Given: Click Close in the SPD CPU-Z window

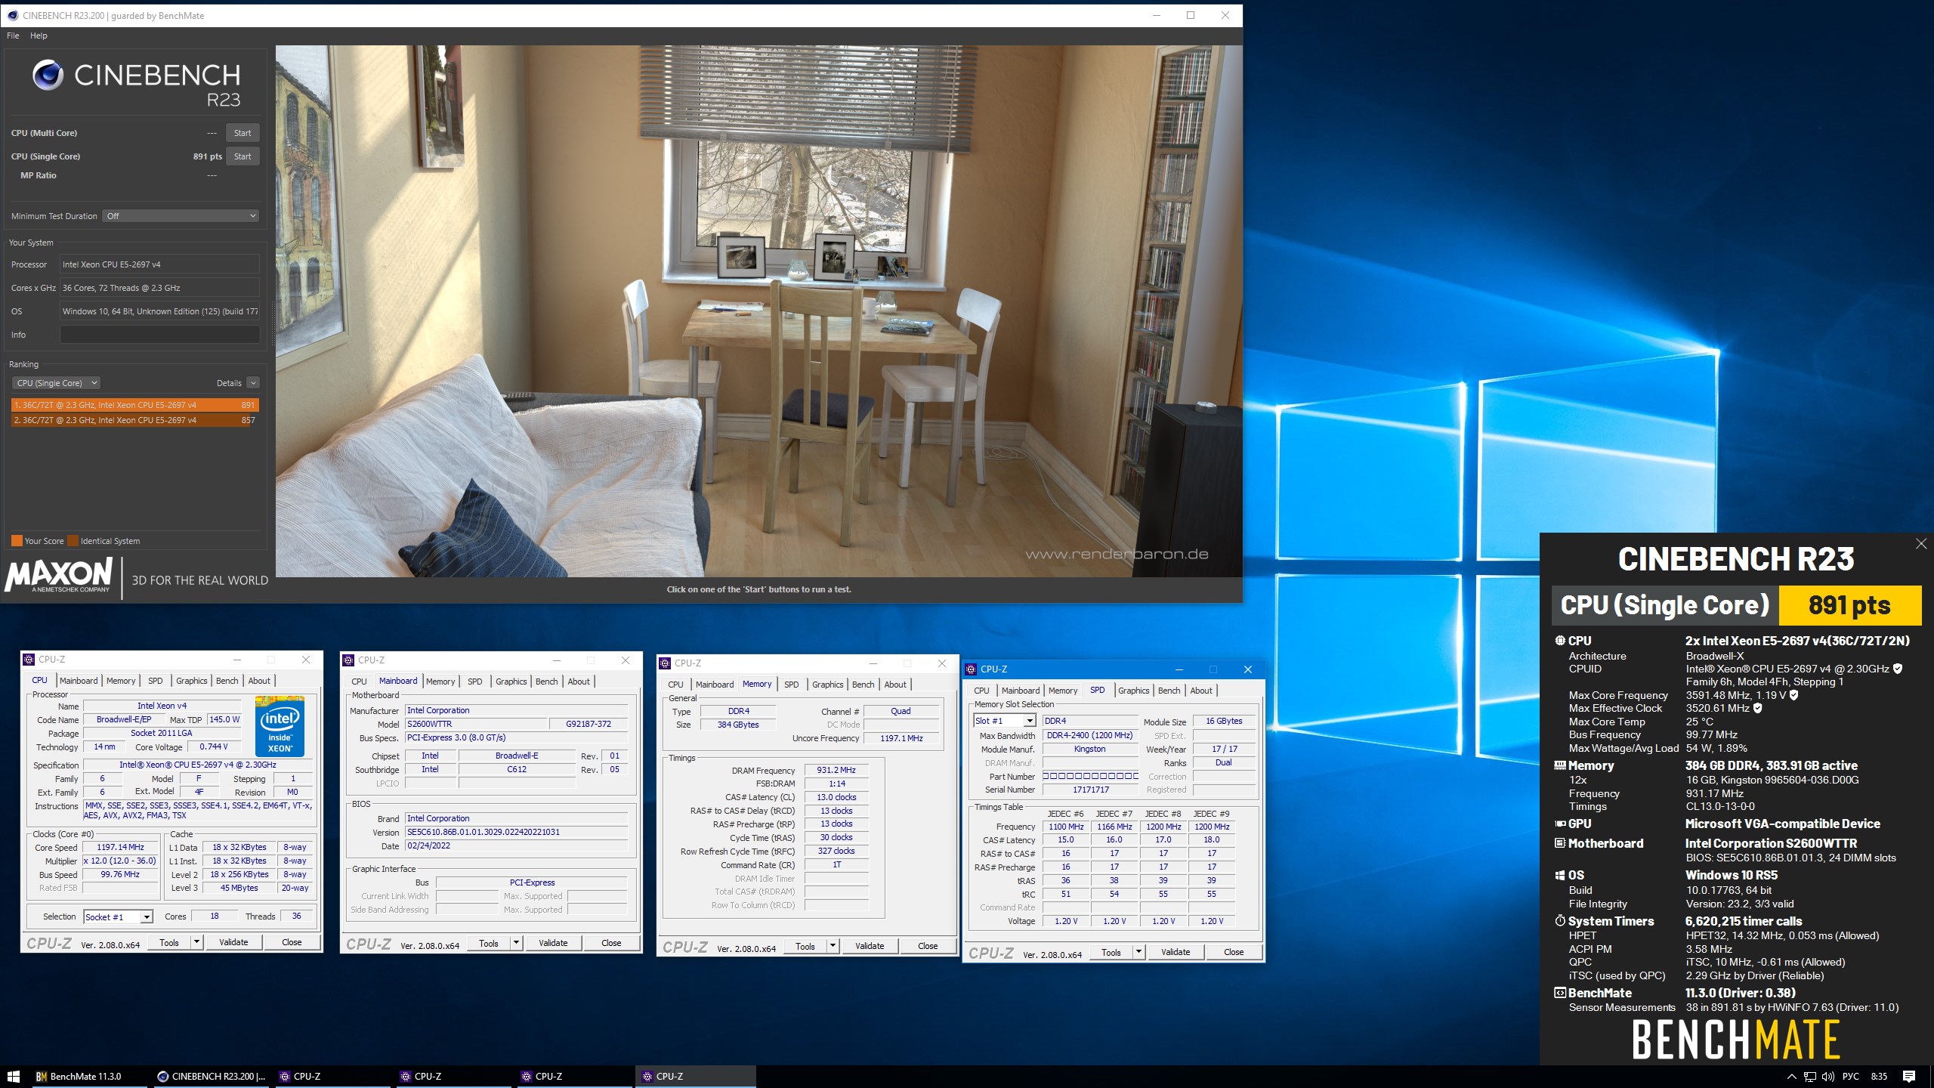Looking at the screenshot, I should pyautogui.click(x=1234, y=952).
